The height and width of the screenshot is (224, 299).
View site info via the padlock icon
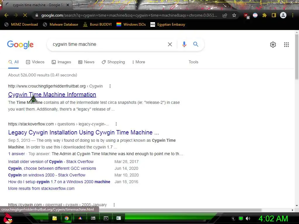click(37, 15)
